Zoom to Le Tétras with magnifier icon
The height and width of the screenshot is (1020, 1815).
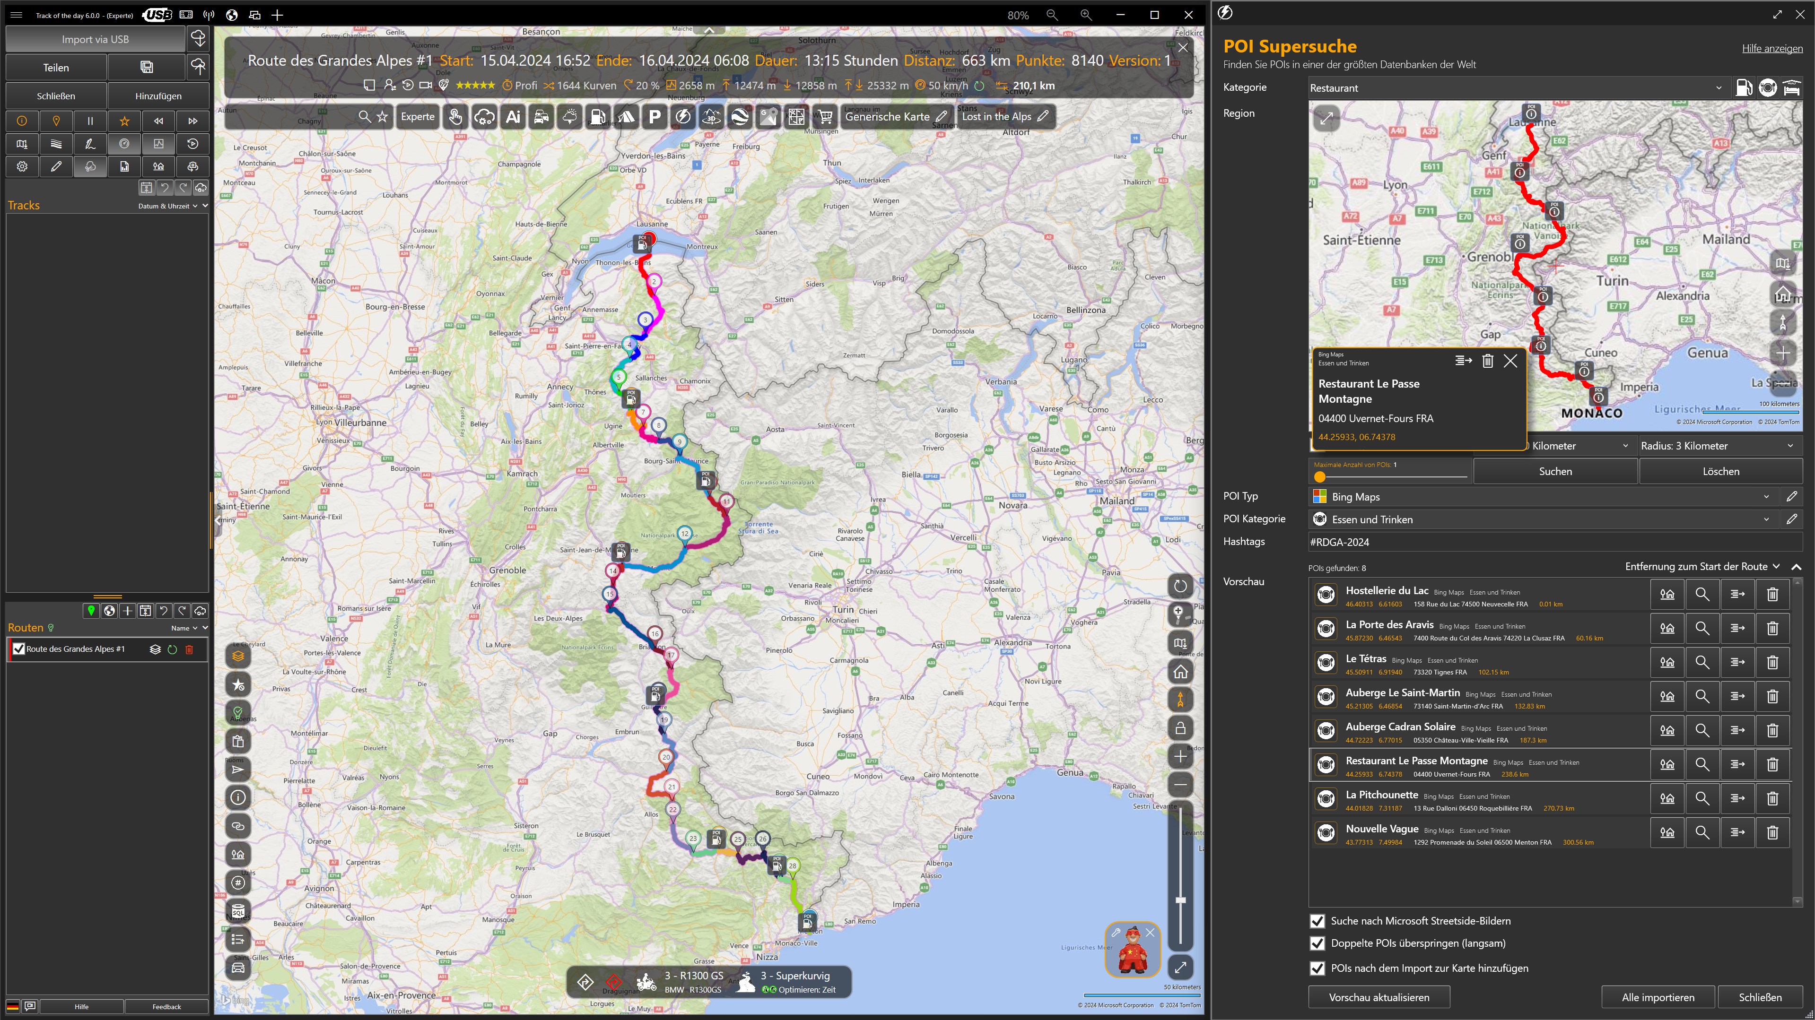(1702, 662)
